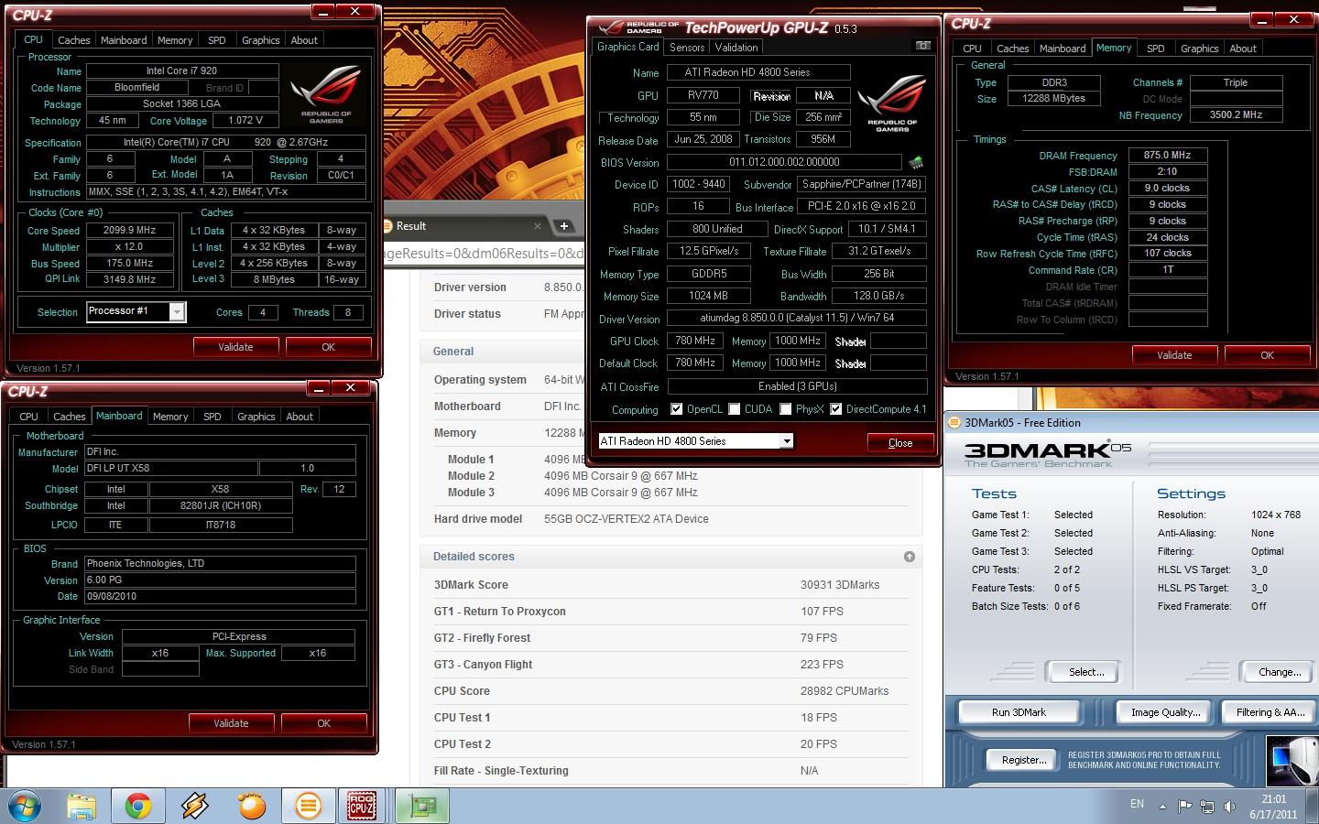Image resolution: width=1319 pixels, height=824 pixels.
Task: Open SPD tab in top-left CPU-Z window
Action: coord(217,40)
